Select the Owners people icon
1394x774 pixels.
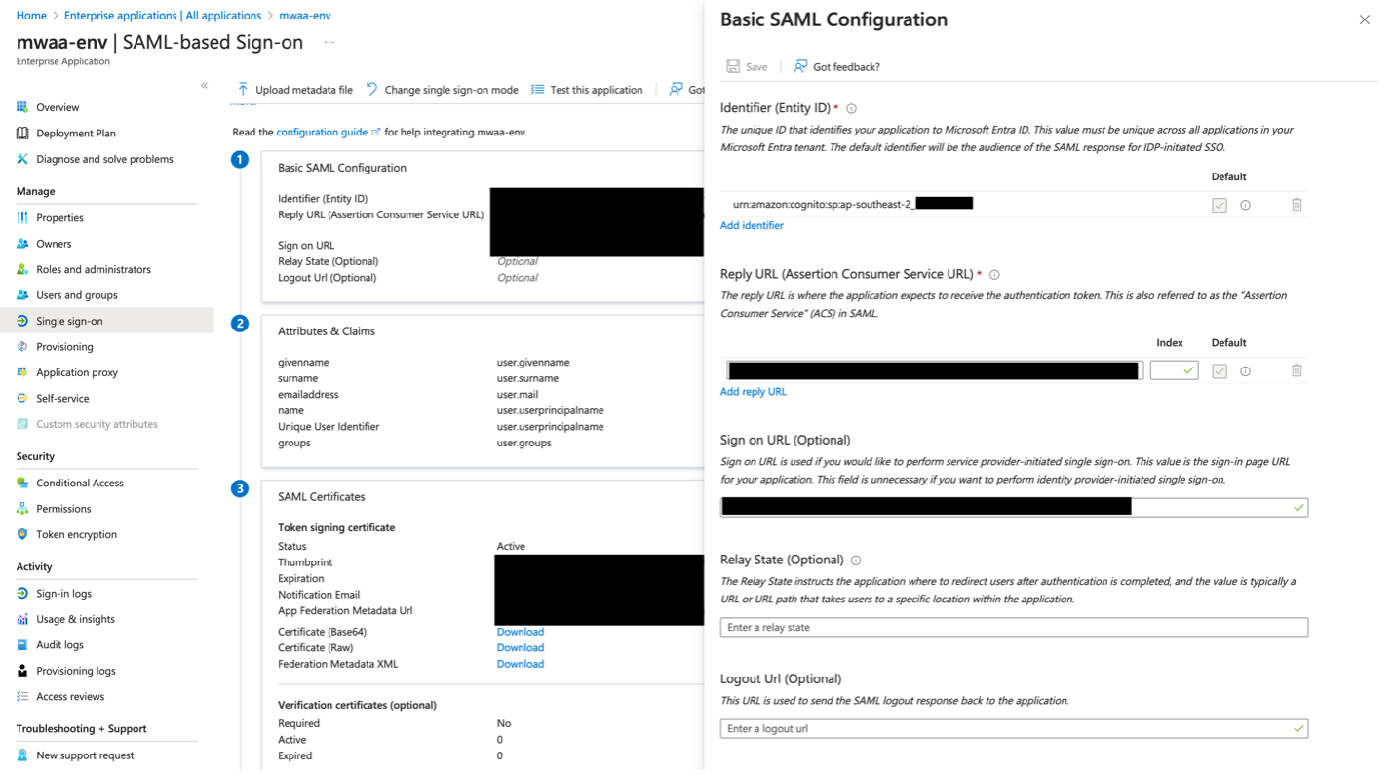[22, 244]
